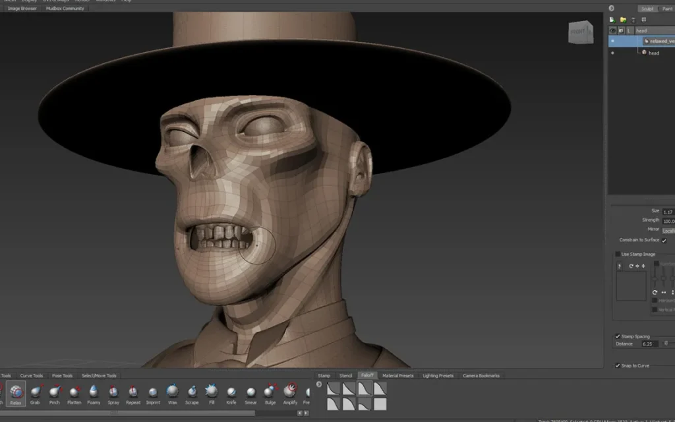675x422 pixels.
Task: Select the Amplify sculpt tool
Action: [x=290, y=394]
